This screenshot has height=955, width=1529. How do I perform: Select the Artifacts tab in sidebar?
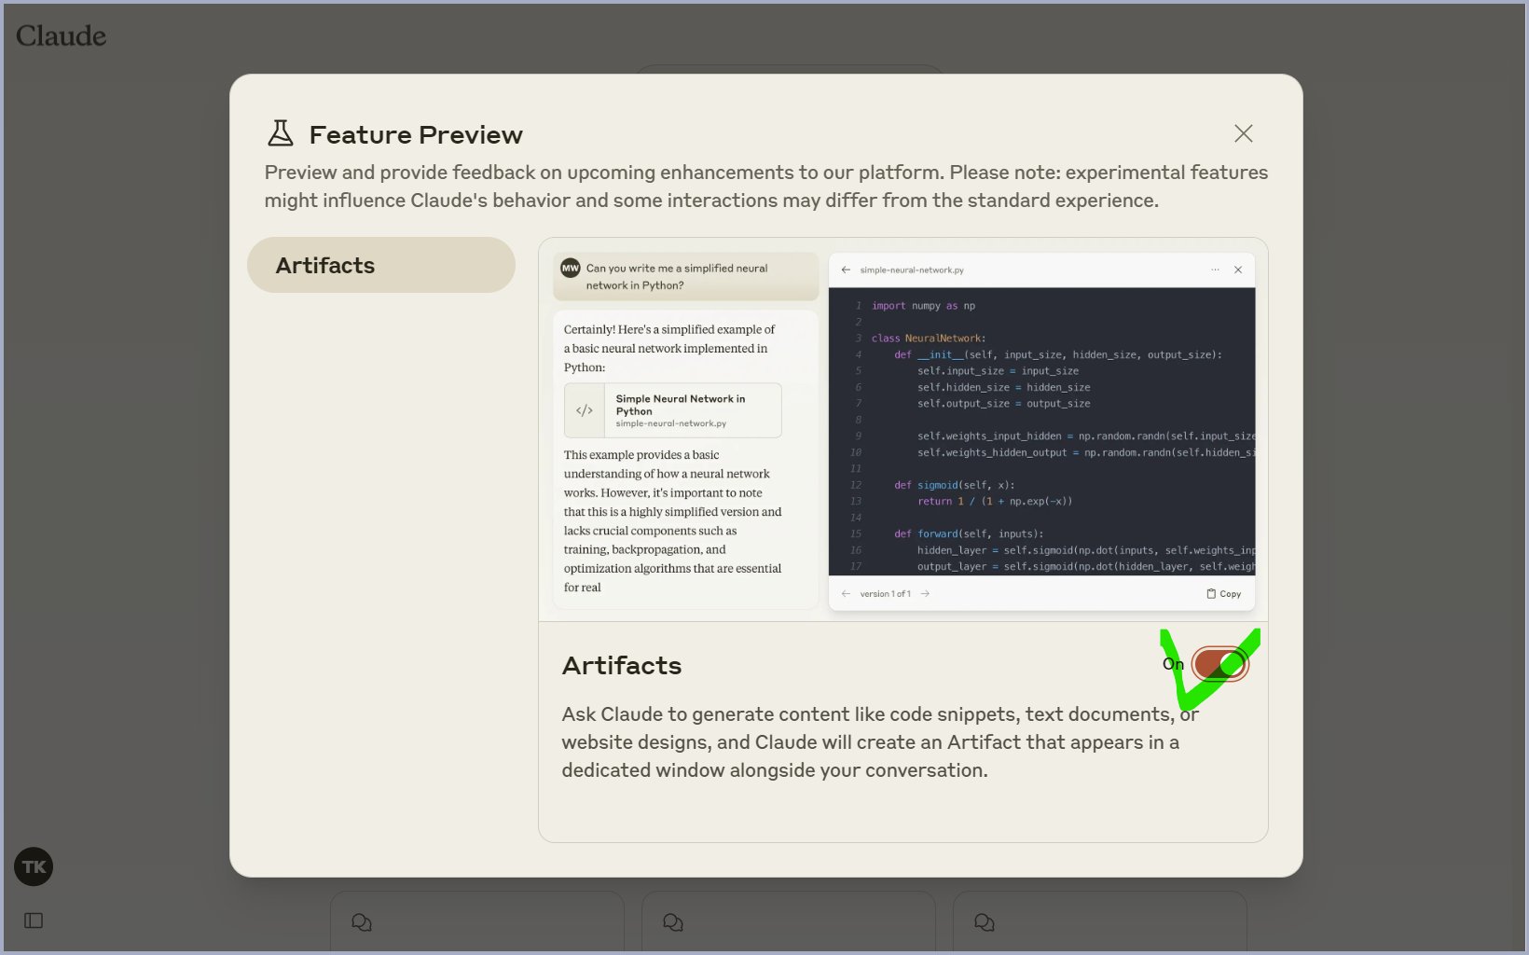[381, 265]
